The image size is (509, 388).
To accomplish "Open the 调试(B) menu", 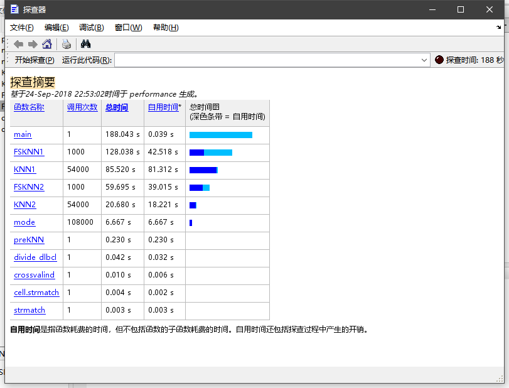I will 92,28.
